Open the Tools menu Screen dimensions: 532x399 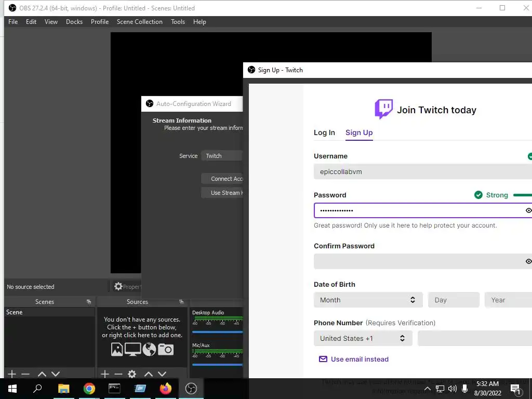coord(178,22)
